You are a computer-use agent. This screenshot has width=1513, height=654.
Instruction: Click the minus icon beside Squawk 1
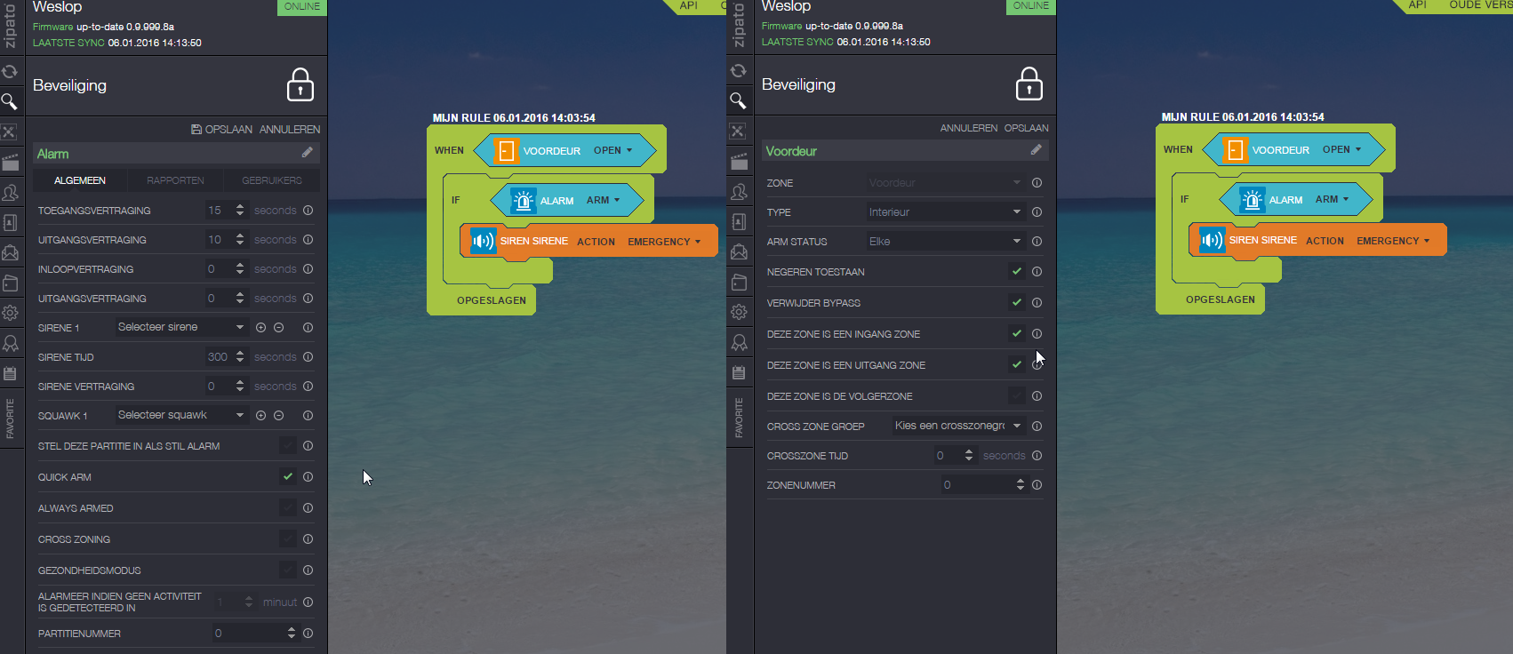coord(278,416)
